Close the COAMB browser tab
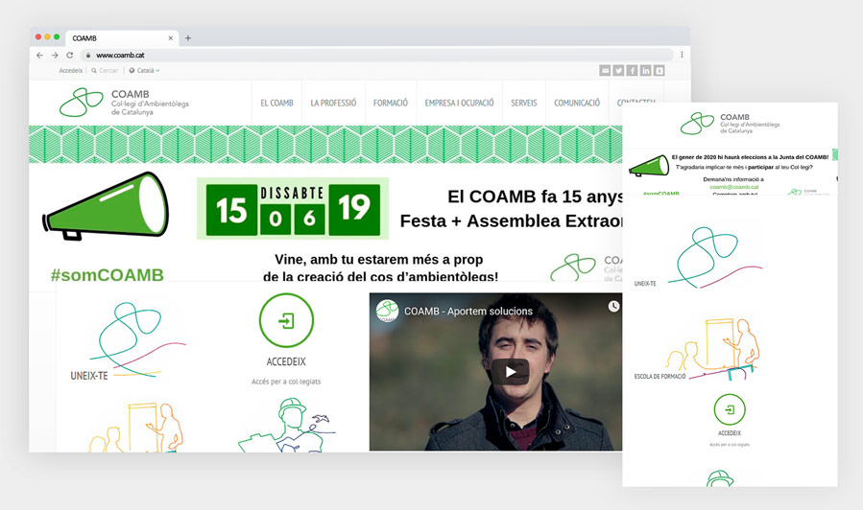The image size is (863, 510). [x=171, y=38]
